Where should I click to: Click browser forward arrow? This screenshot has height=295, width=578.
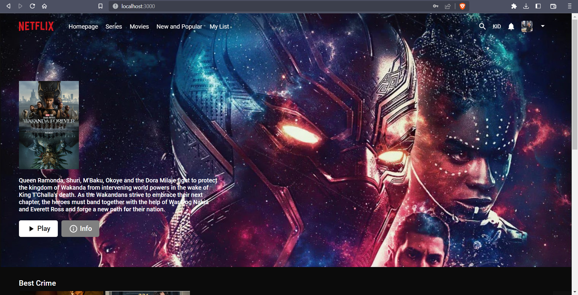(x=20, y=6)
